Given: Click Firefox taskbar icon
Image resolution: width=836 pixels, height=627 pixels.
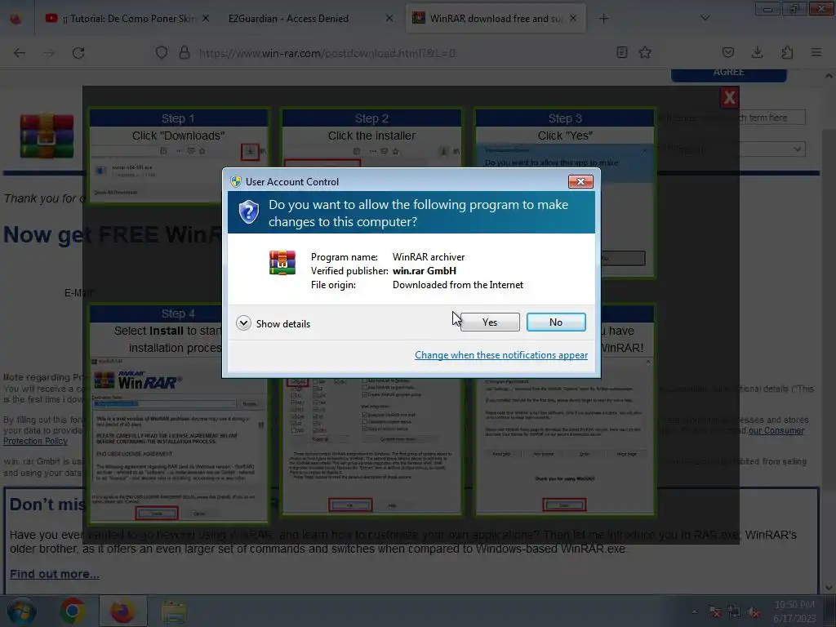Looking at the screenshot, I should pos(122,611).
